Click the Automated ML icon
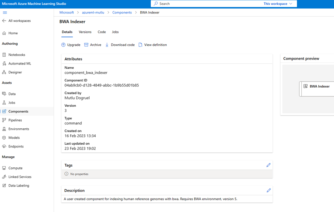The width and height of the screenshot is (334, 212). coord(4,63)
